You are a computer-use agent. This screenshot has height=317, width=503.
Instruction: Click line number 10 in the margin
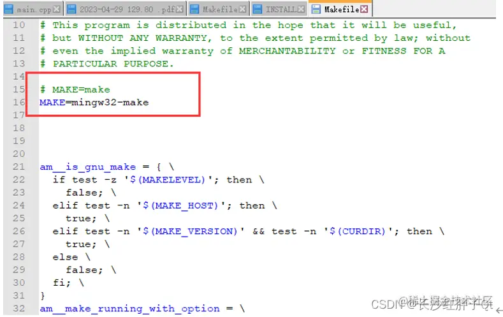click(19, 25)
